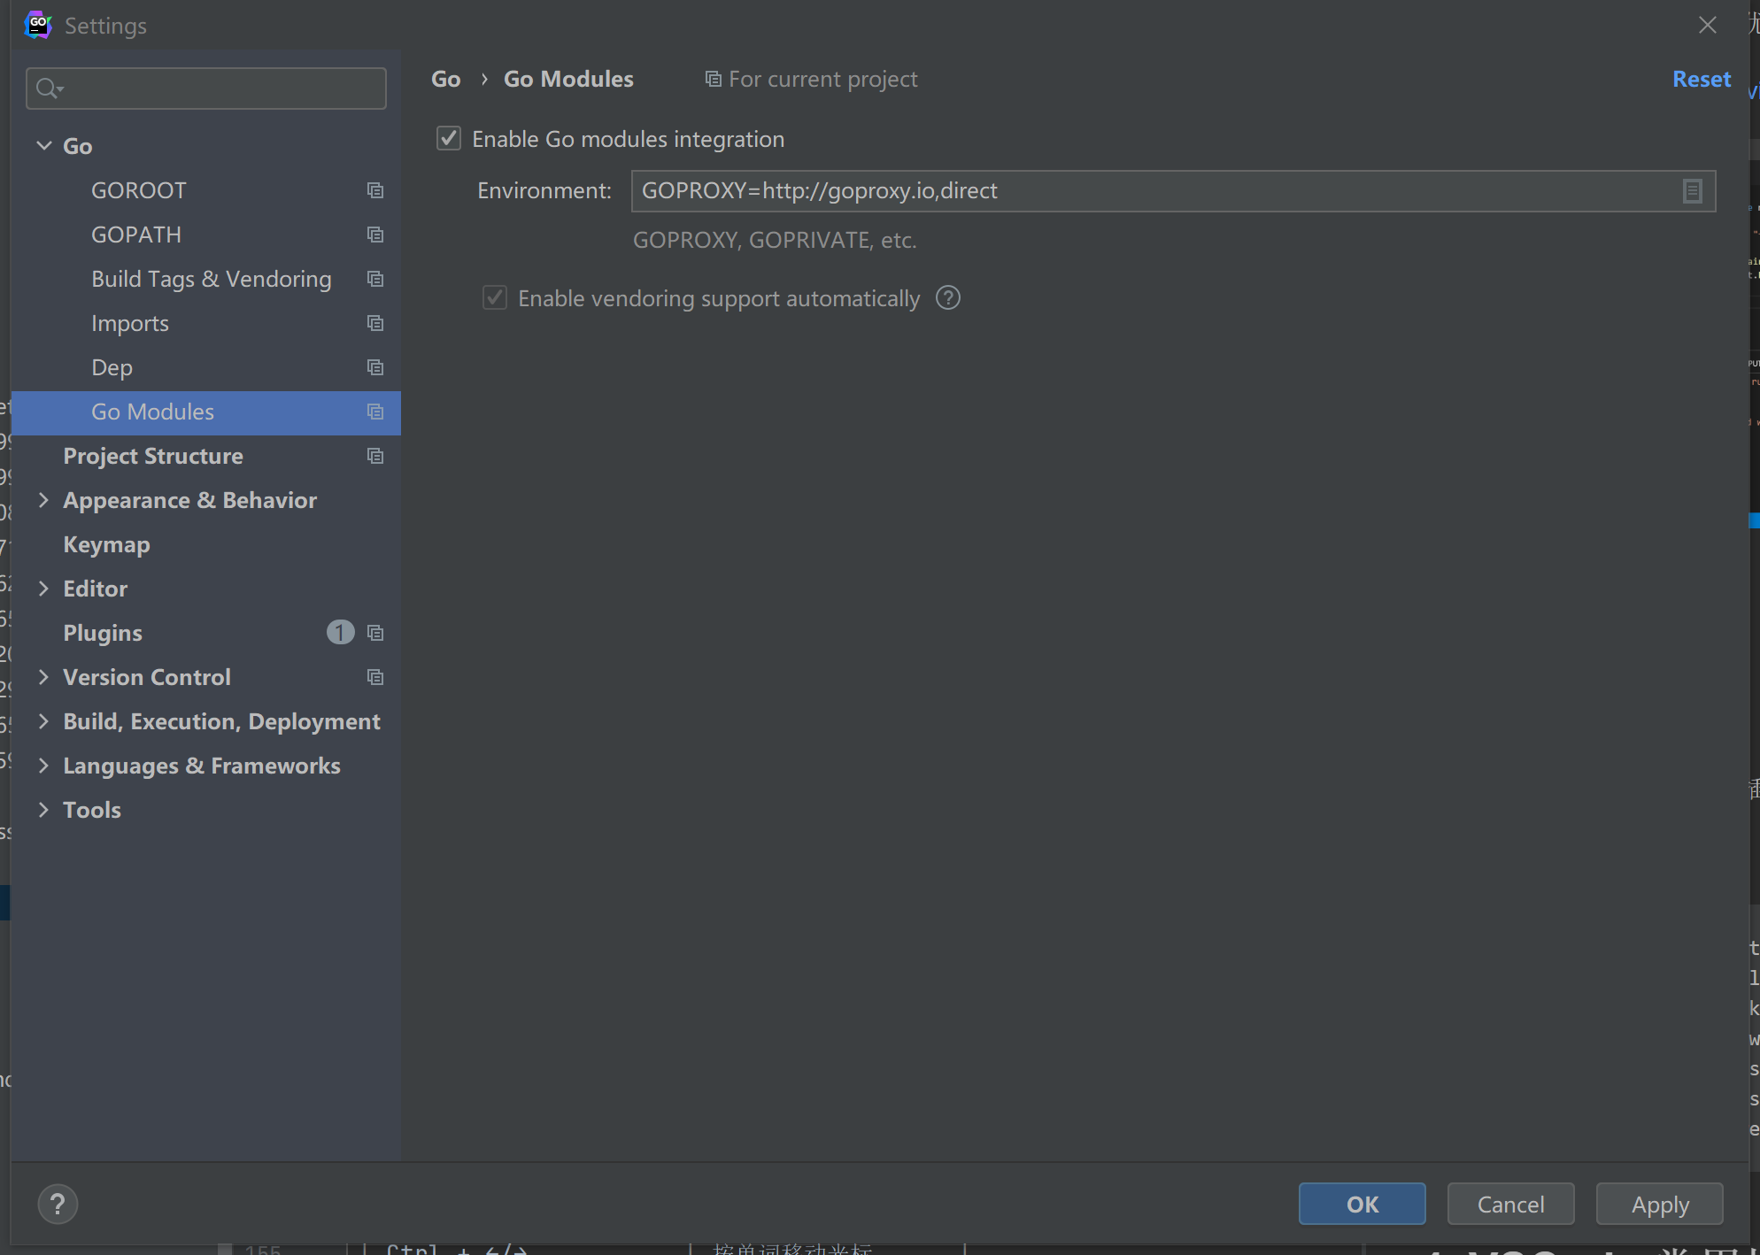Expand the Tools settings section
Image resolution: width=1760 pixels, height=1255 pixels.
pos(43,810)
